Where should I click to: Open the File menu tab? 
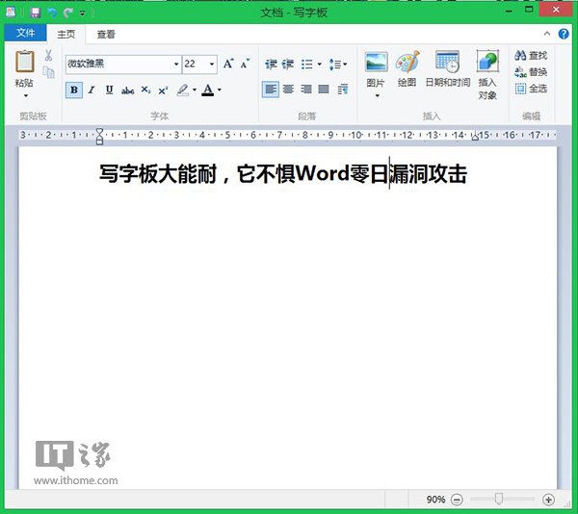[25, 33]
